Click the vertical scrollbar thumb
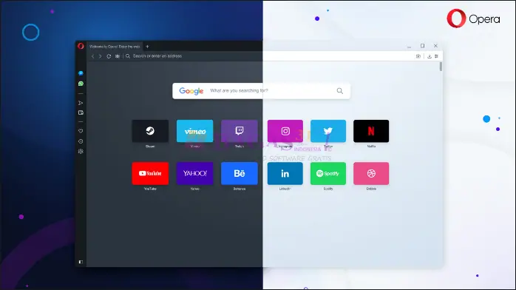The width and height of the screenshot is (516, 290). click(441, 67)
